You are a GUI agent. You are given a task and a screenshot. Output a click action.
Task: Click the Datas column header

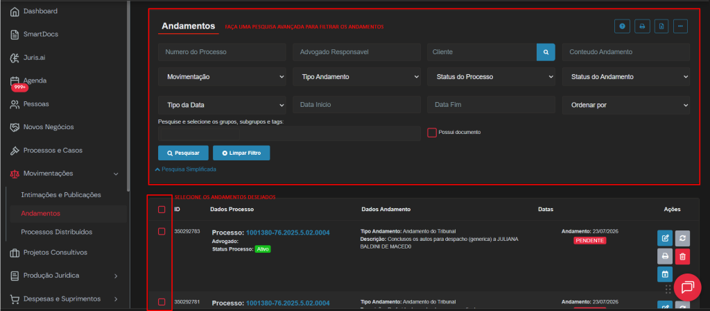[546, 210]
